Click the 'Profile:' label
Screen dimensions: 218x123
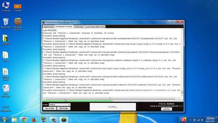click(x=45, y=105)
